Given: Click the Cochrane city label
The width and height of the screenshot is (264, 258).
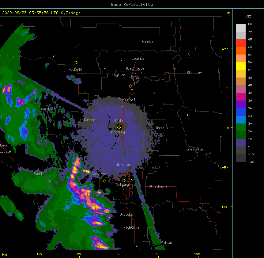Looking at the screenshot, I should pos(99,174).
